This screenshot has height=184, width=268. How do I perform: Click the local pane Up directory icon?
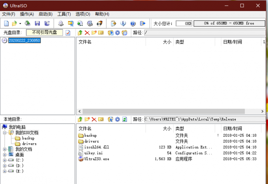pos(80,119)
